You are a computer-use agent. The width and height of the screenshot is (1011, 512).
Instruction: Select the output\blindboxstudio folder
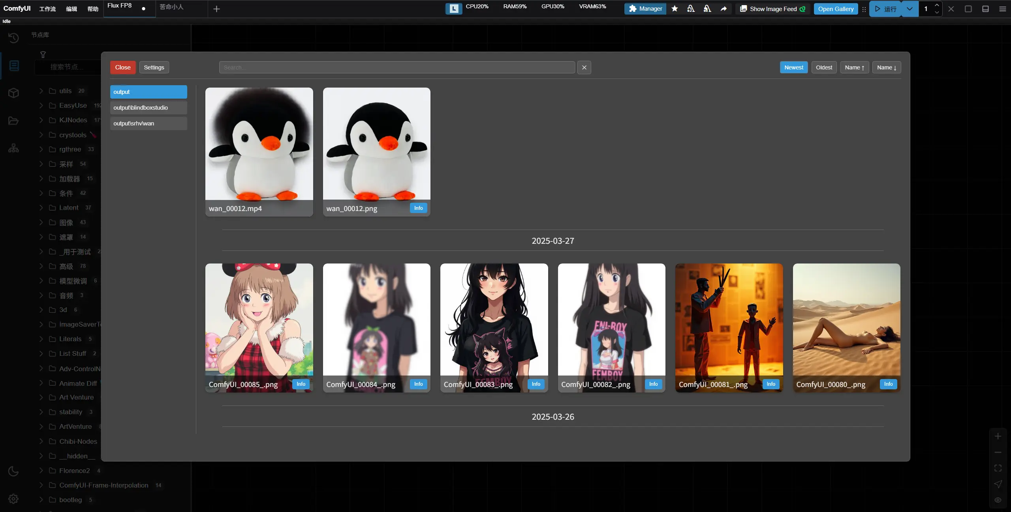(x=148, y=108)
